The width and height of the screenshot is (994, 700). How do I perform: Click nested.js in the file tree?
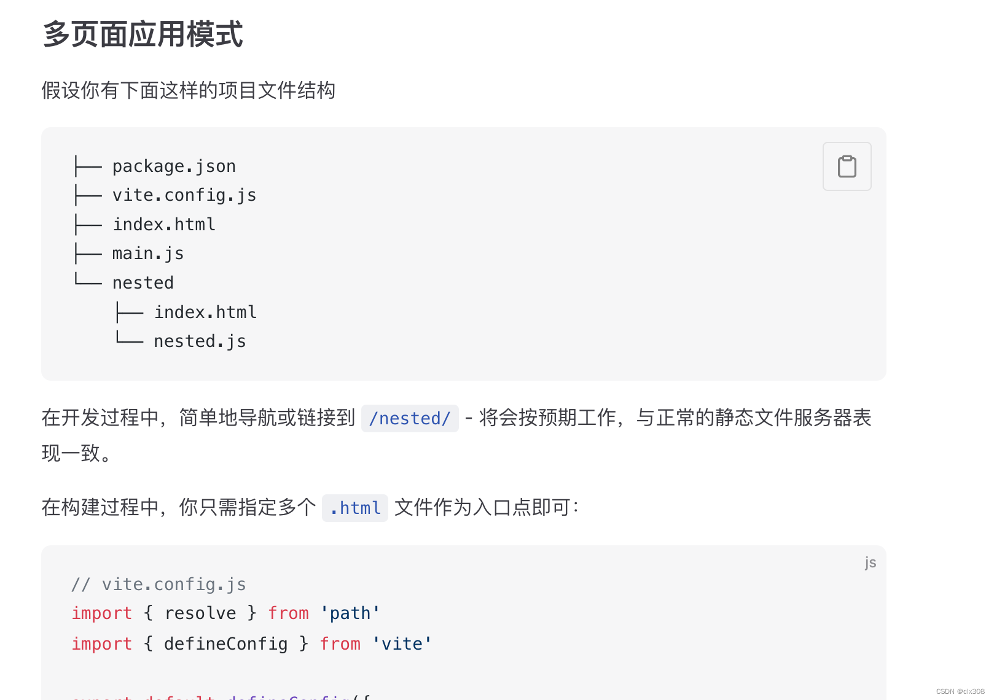pyautogui.click(x=200, y=341)
